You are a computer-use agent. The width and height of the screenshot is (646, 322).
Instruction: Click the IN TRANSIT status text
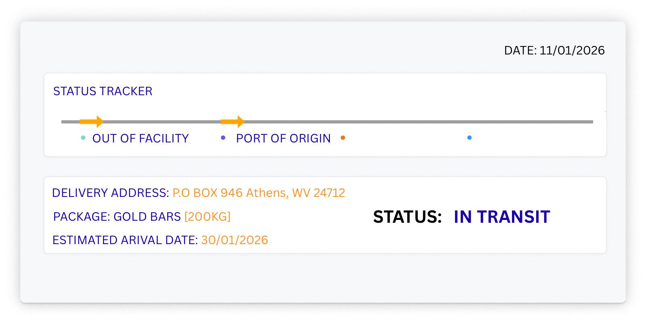point(501,217)
